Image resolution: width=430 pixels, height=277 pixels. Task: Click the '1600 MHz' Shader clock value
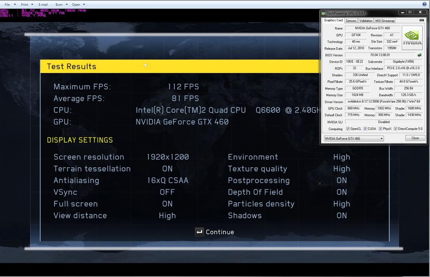tap(414, 109)
